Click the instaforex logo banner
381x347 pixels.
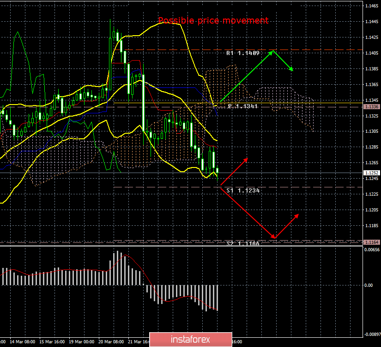191,340
